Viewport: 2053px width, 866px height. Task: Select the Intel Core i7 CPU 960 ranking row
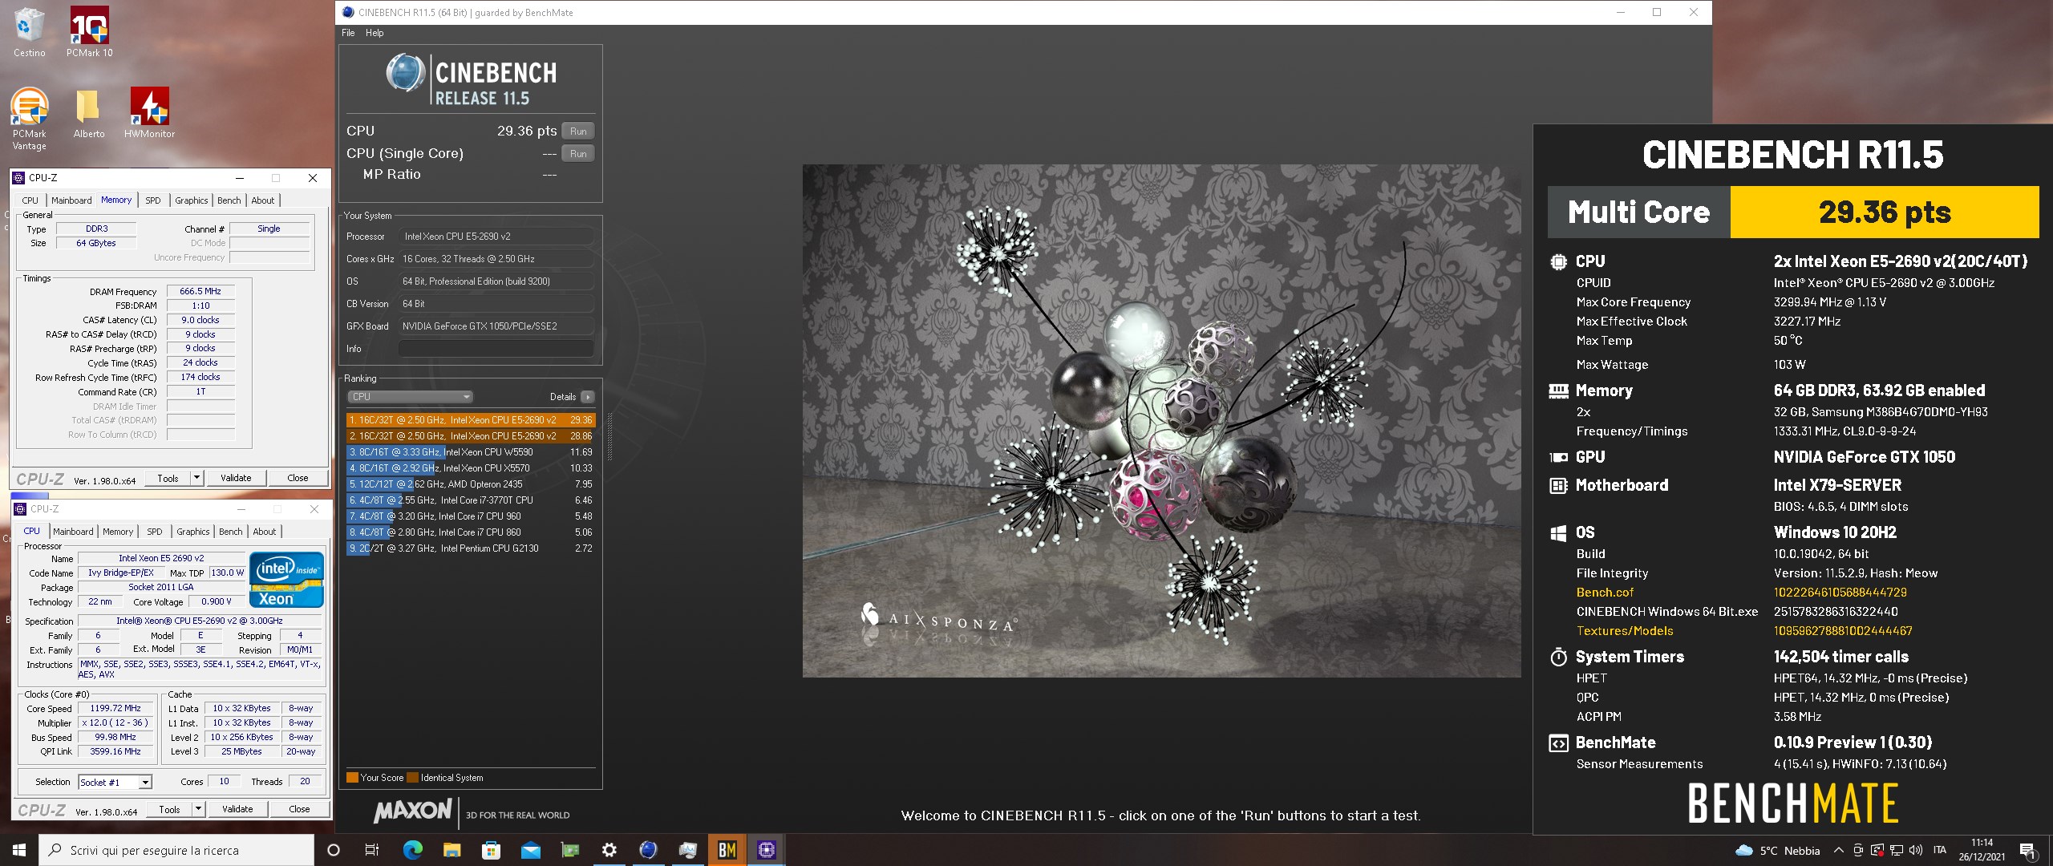click(x=470, y=516)
